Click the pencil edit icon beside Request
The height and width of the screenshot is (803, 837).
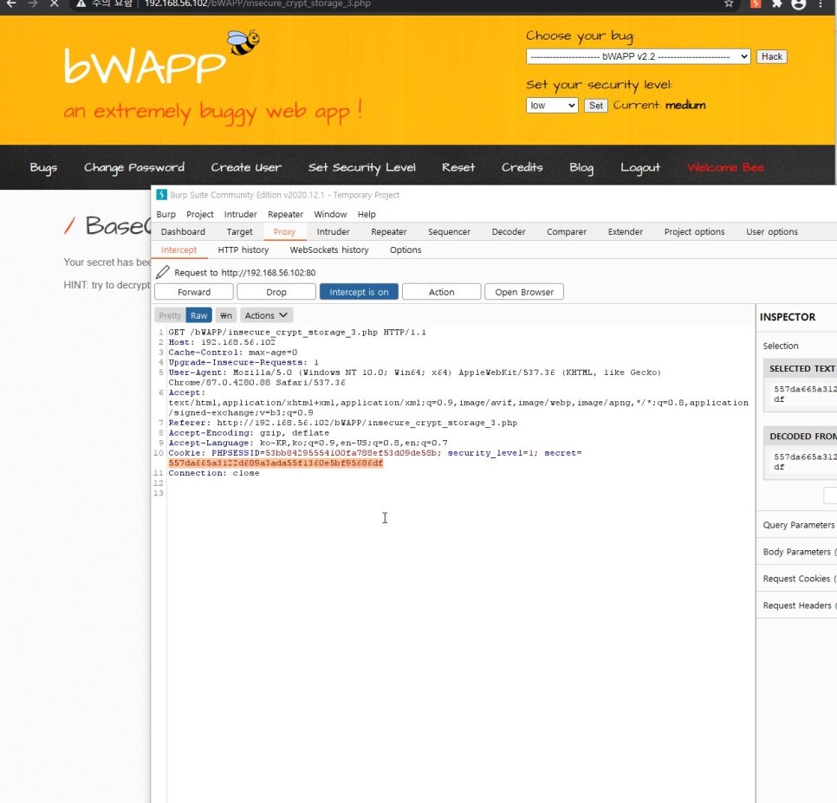(x=163, y=272)
